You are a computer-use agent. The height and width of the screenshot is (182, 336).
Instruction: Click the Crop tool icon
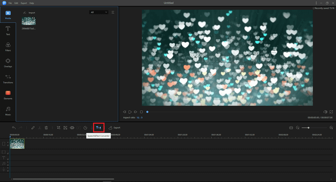point(58,128)
